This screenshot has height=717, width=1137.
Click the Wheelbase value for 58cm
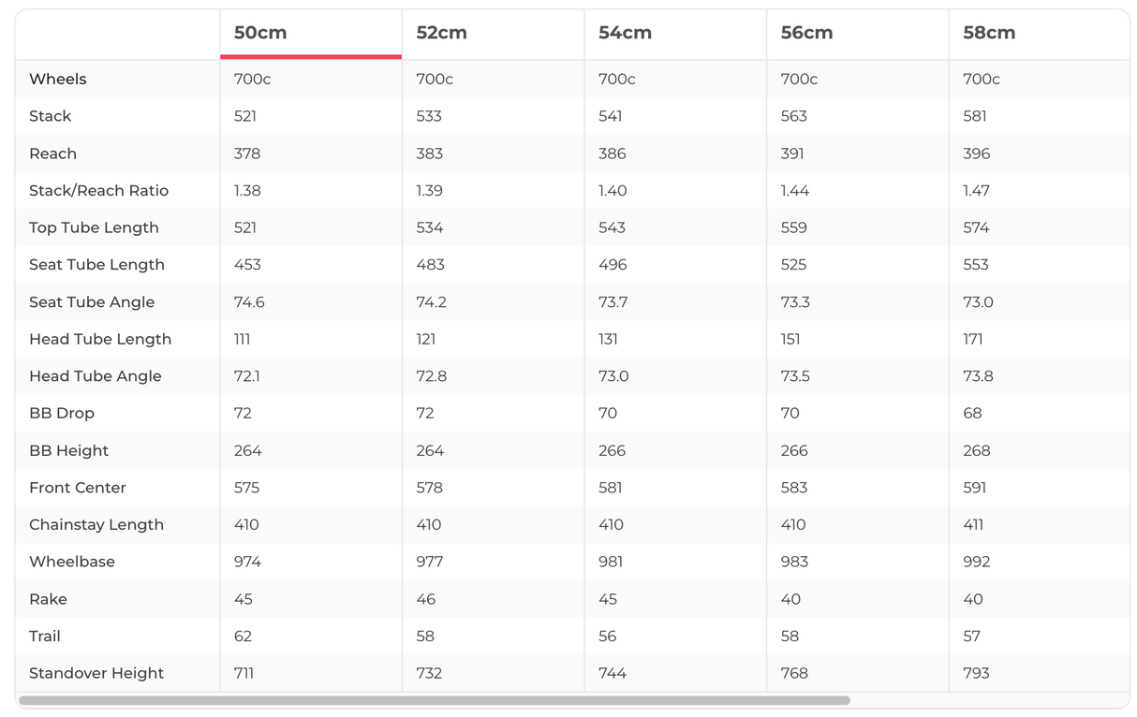pyautogui.click(x=977, y=563)
